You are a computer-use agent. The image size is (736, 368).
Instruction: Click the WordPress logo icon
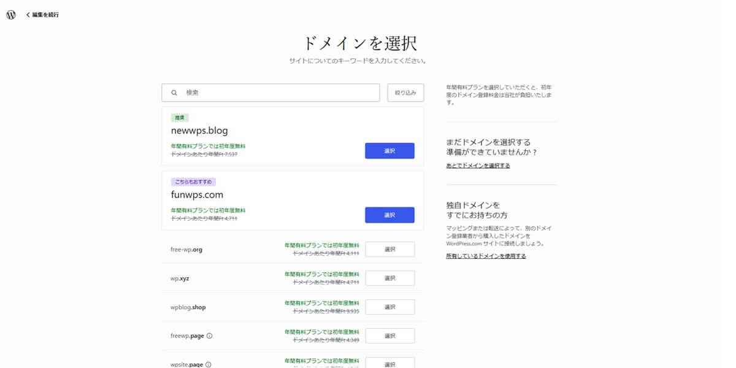[x=11, y=15]
